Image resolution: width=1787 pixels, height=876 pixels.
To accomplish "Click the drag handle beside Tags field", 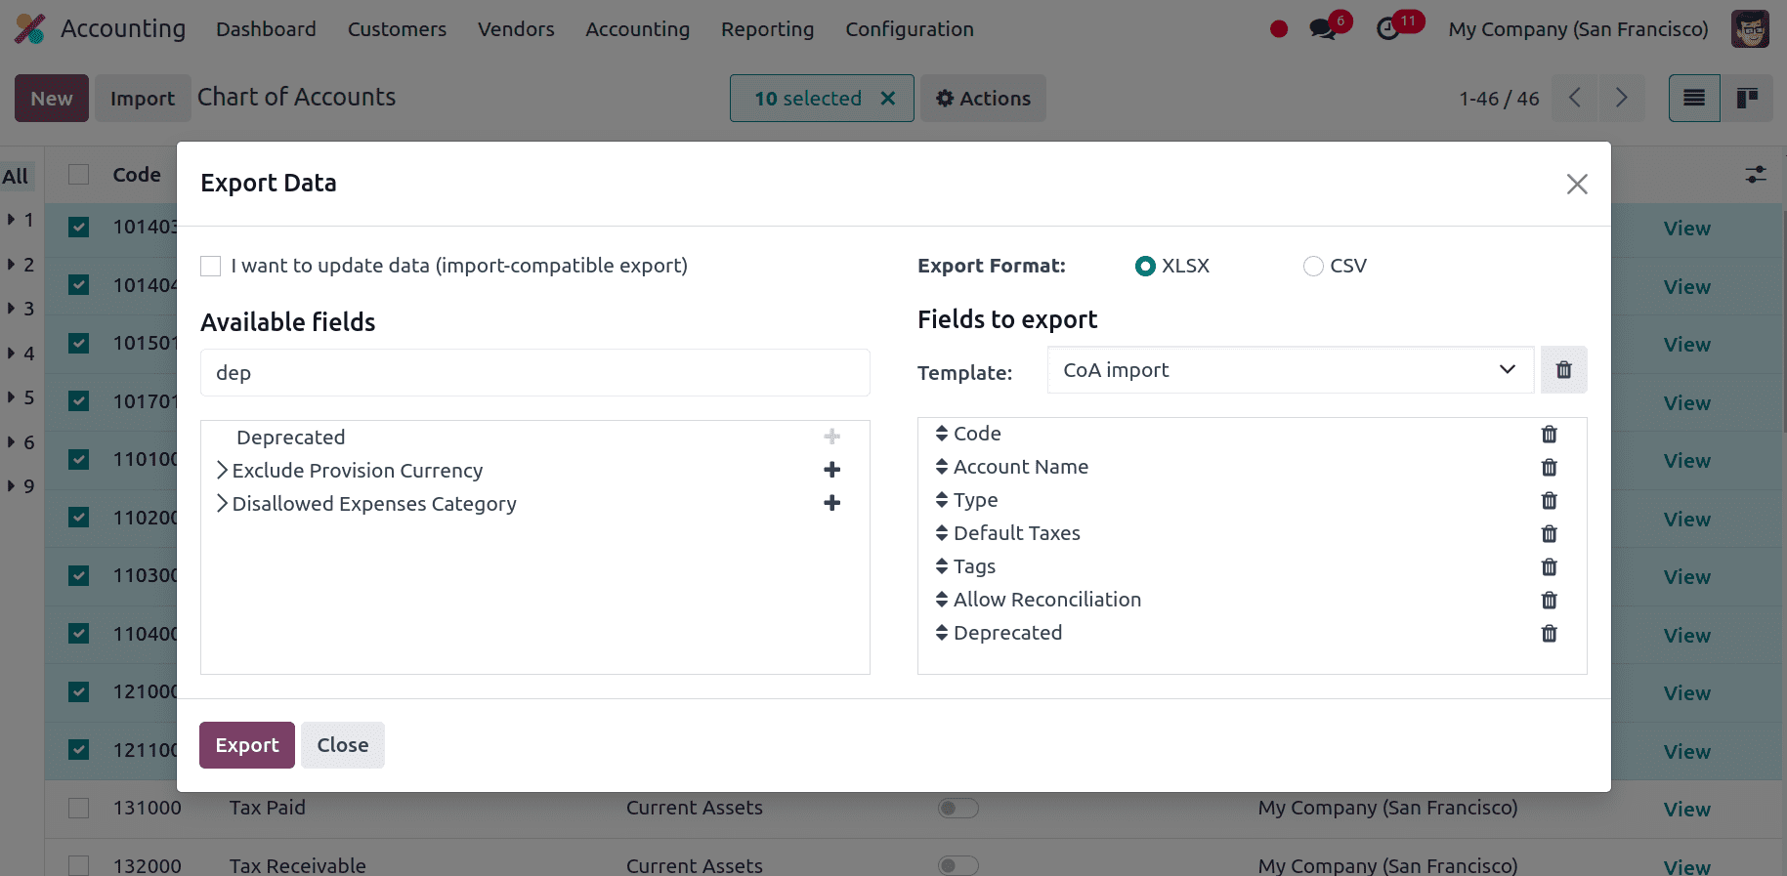I will (941, 566).
